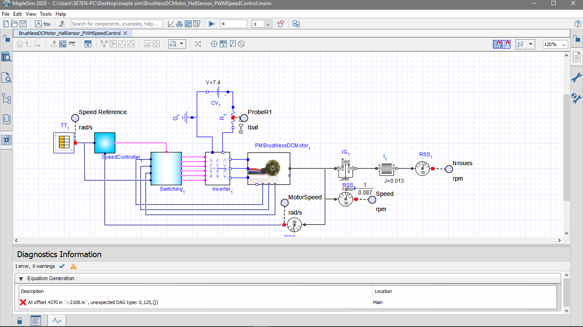Close the BrushlessDCMotor model tab
The width and height of the screenshot is (583, 327).
pos(125,33)
